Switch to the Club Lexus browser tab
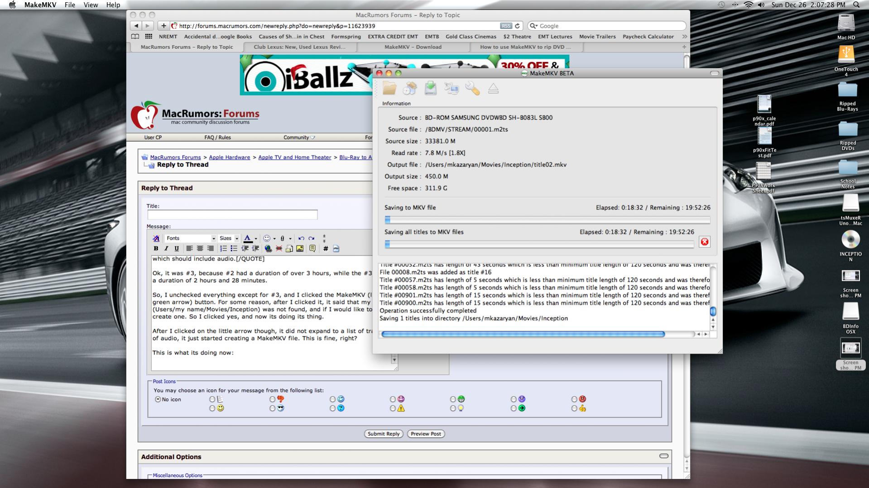Image resolution: width=869 pixels, height=488 pixels. tap(299, 47)
